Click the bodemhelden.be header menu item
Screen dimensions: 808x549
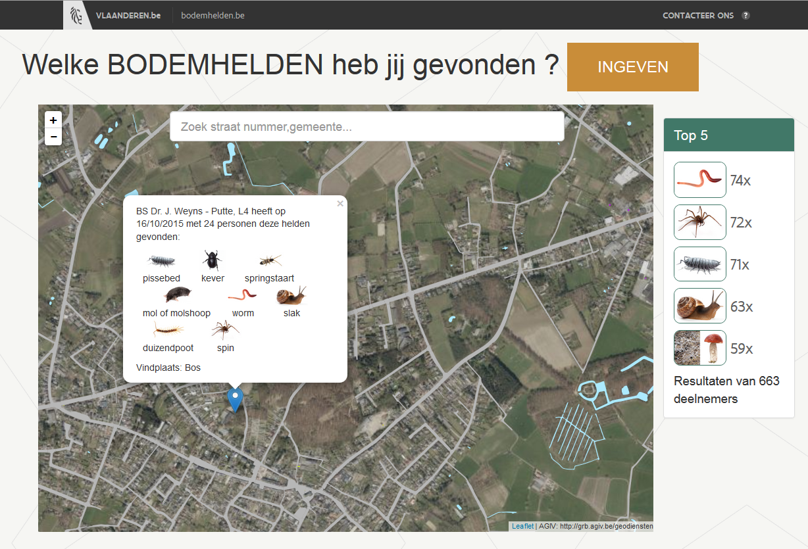coord(212,14)
